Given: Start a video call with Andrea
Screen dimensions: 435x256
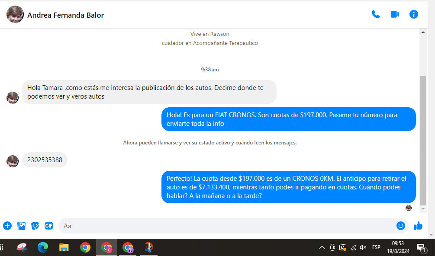Looking at the screenshot, I should (394, 15).
